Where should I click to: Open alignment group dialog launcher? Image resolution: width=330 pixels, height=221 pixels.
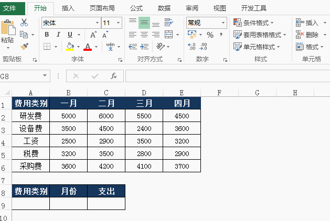pos(179,60)
